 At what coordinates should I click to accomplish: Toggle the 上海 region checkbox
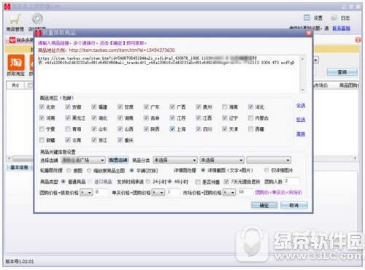coord(172,129)
